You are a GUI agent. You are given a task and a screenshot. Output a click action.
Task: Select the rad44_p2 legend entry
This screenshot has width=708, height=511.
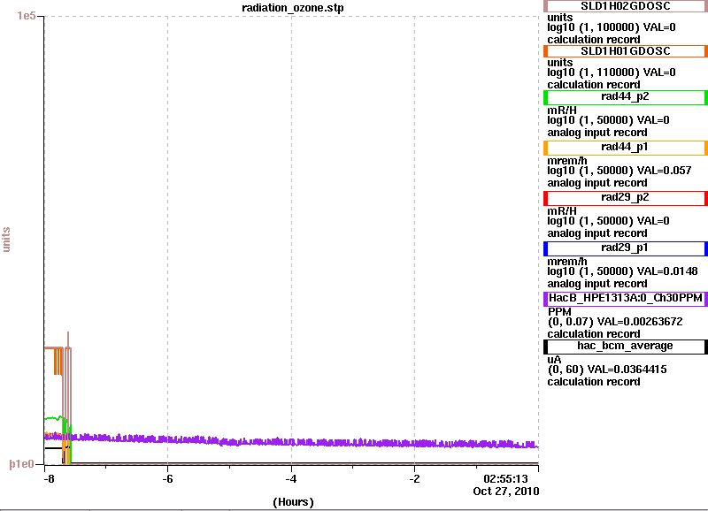[x=626, y=97]
